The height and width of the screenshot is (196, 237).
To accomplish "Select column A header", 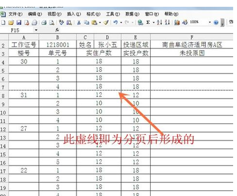I will (24, 37).
